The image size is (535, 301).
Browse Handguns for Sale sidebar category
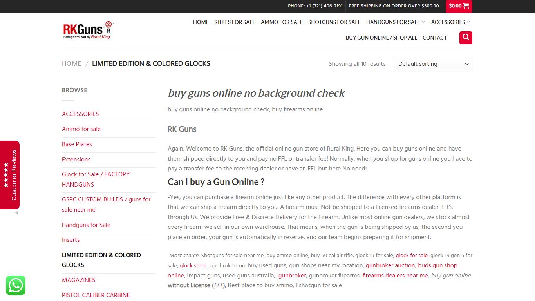(86, 225)
